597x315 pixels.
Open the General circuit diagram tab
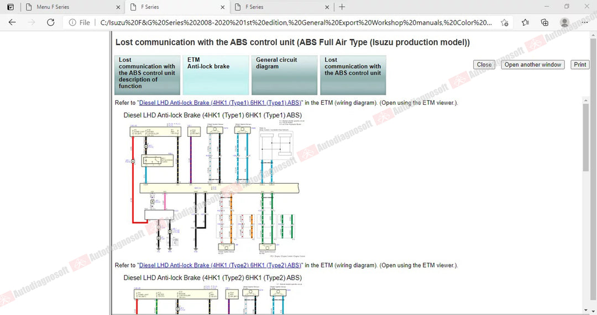click(285, 75)
